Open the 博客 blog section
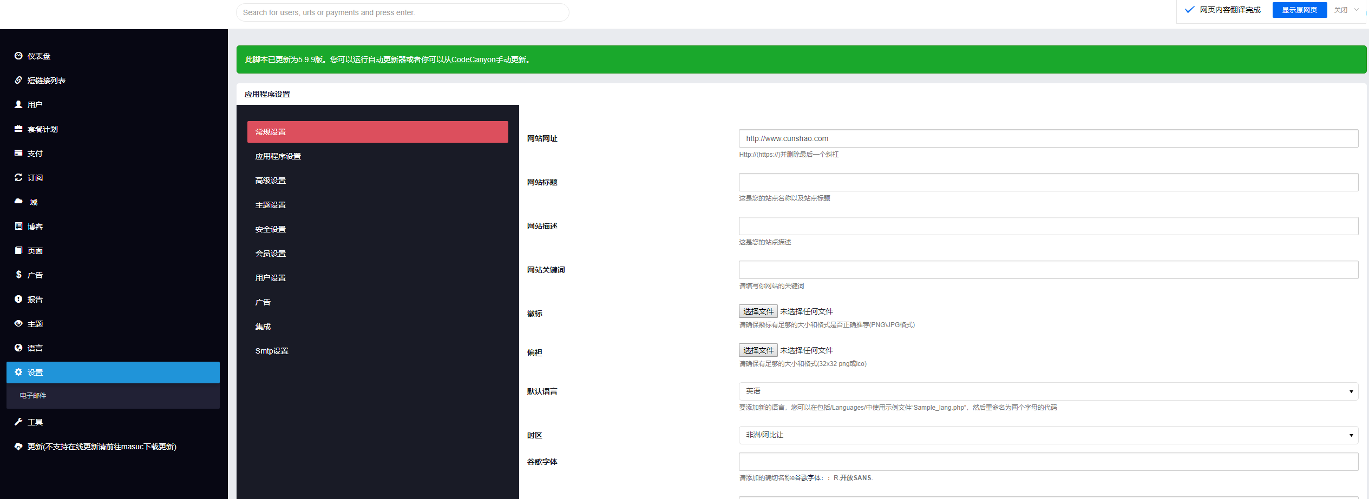The width and height of the screenshot is (1369, 499). 35,226
